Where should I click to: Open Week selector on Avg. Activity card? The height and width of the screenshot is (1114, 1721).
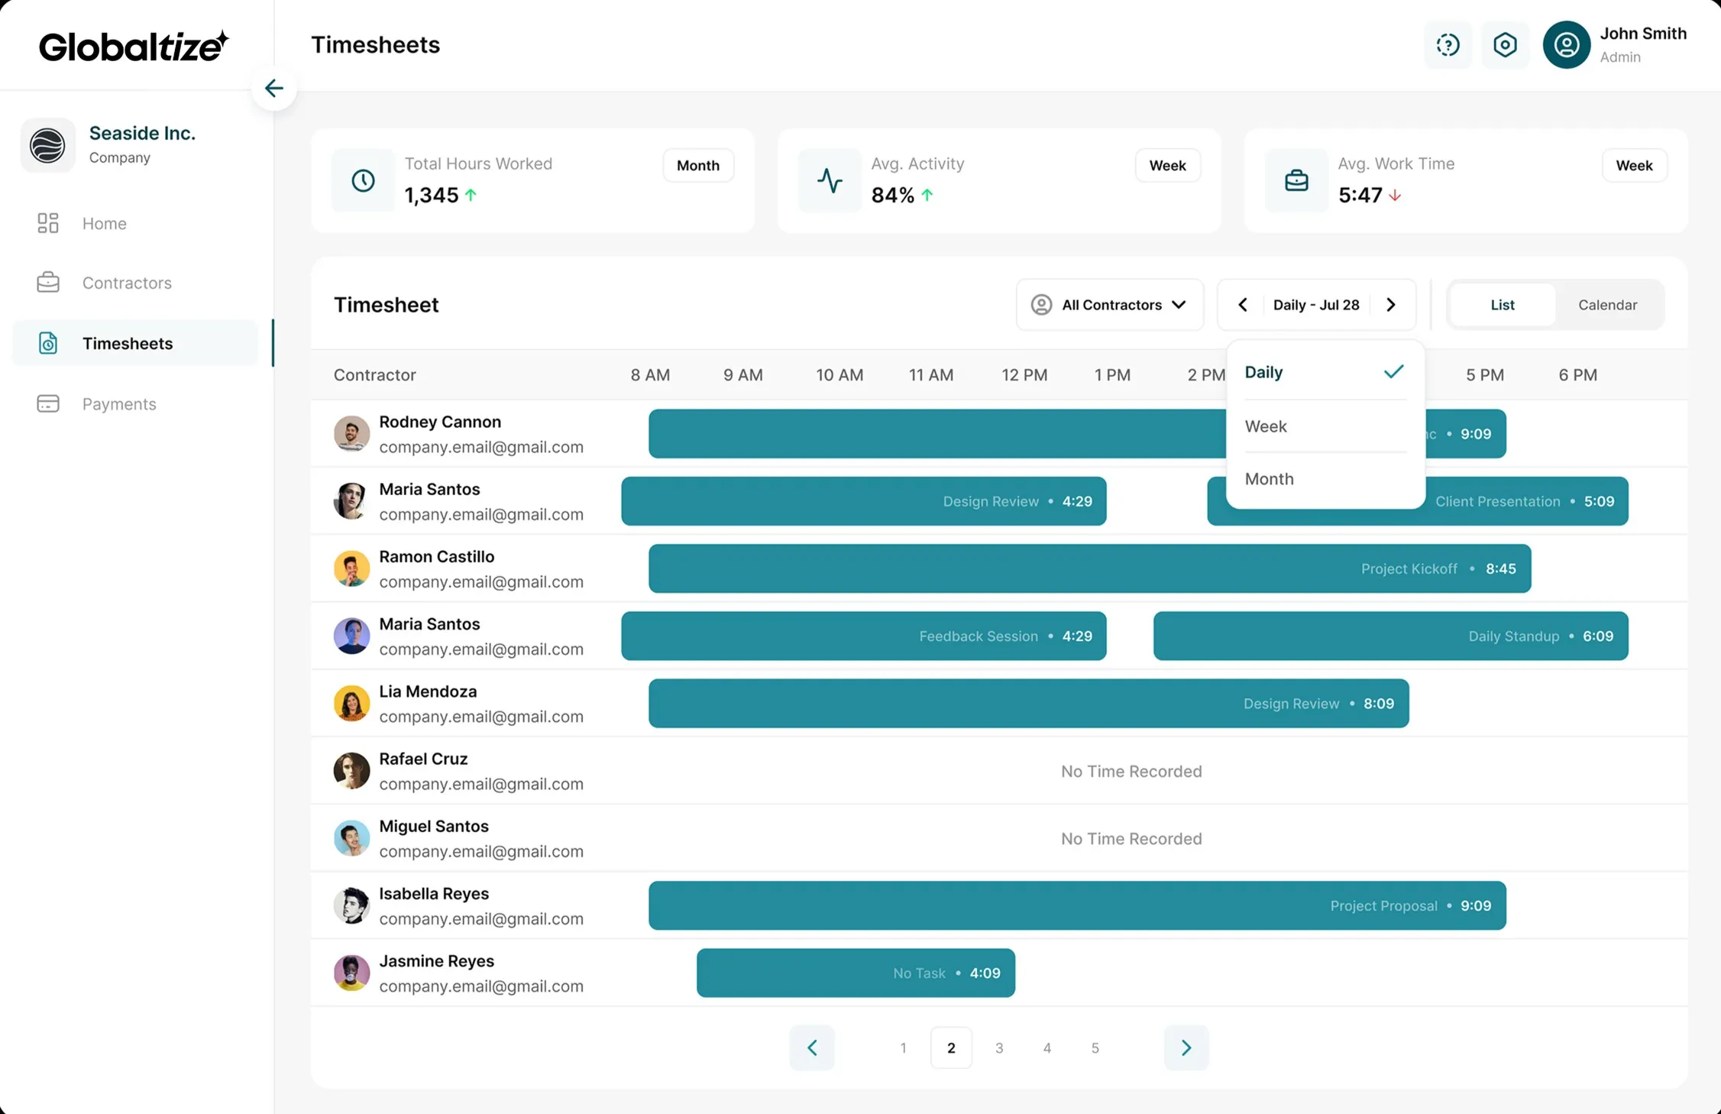point(1167,166)
